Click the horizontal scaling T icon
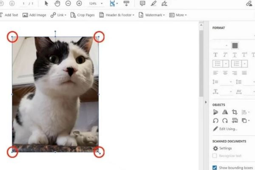The image size is (255, 170). [x=215, y=92]
